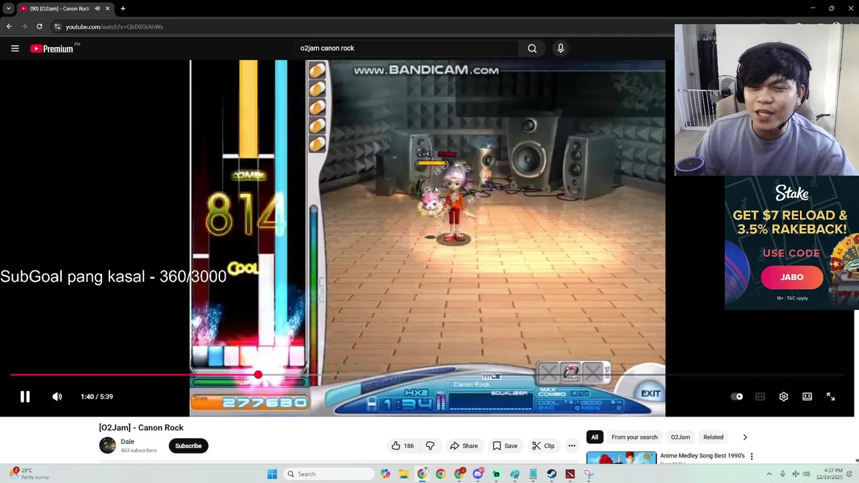Screen dimensions: 859x483
Task: Toggle closed captions in the video player
Action: (760, 396)
